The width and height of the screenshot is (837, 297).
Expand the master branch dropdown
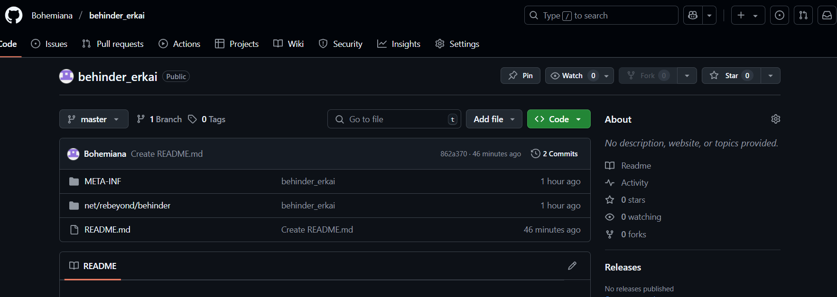93,119
